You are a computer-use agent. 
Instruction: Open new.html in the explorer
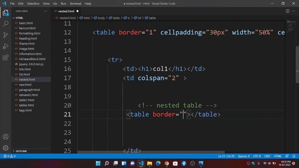(x=31, y=84)
